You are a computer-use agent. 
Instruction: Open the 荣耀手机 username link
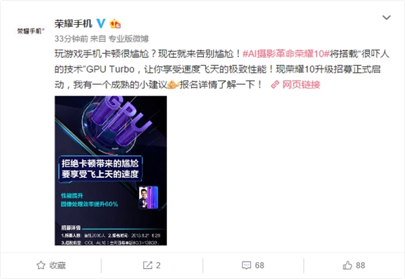pyautogui.click(x=74, y=24)
